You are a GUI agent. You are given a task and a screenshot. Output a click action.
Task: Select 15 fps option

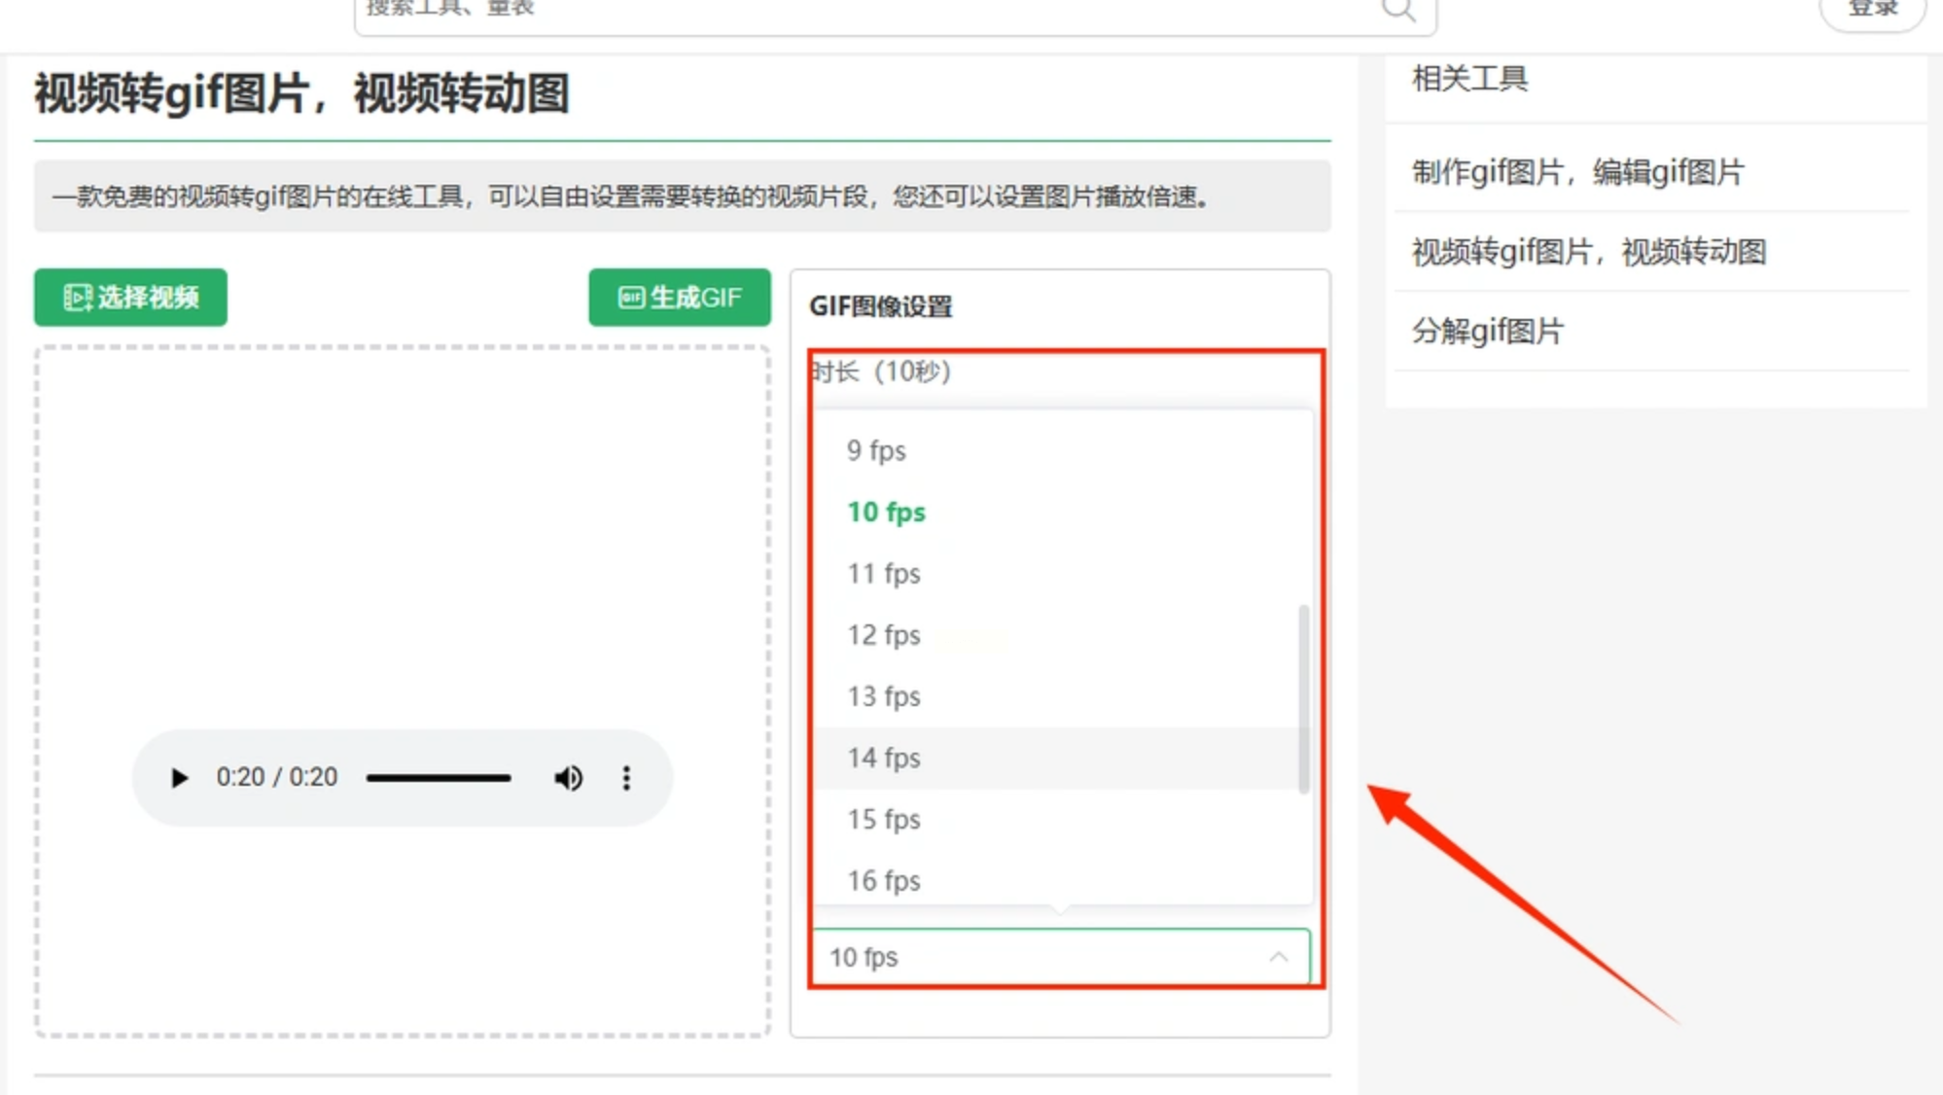[x=883, y=819]
